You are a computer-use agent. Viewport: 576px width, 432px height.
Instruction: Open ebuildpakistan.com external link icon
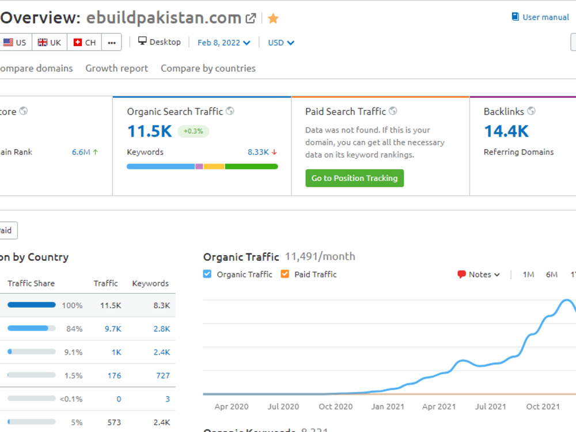tap(251, 18)
